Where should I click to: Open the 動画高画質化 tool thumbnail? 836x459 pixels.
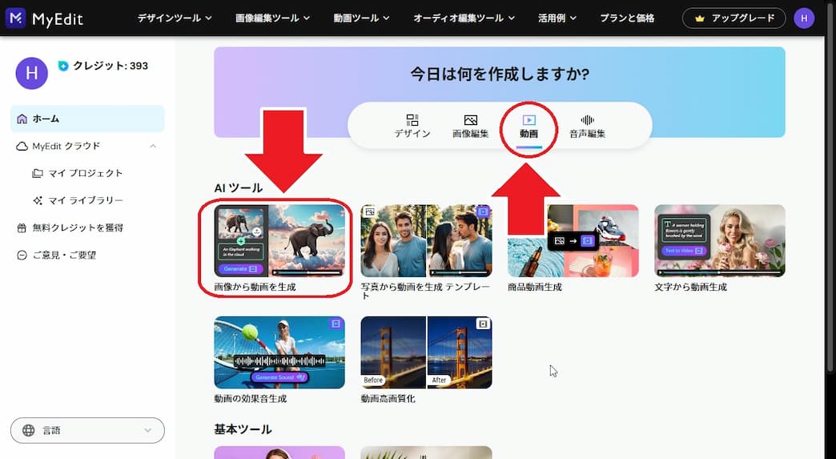point(426,352)
